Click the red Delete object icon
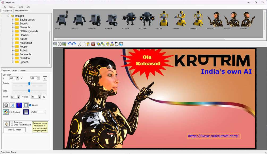Viewport: 267px width, 154px height. pos(93,44)
